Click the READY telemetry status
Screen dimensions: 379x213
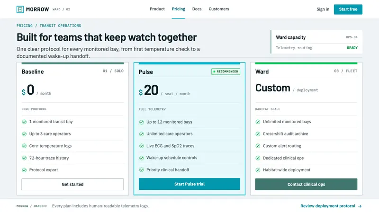[352, 48]
